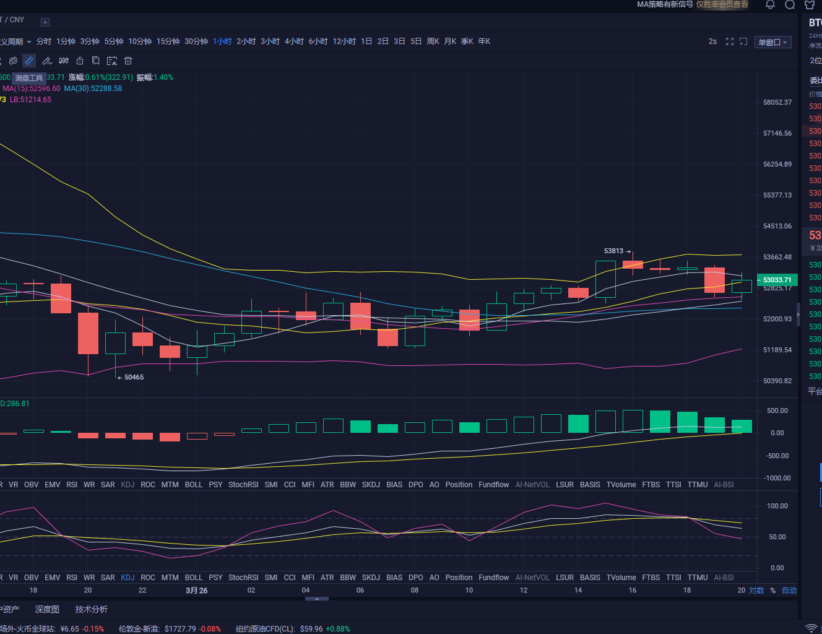Switch to the 技术分析 tab
The width and height of the screenshot is (822, 634).
91,609
